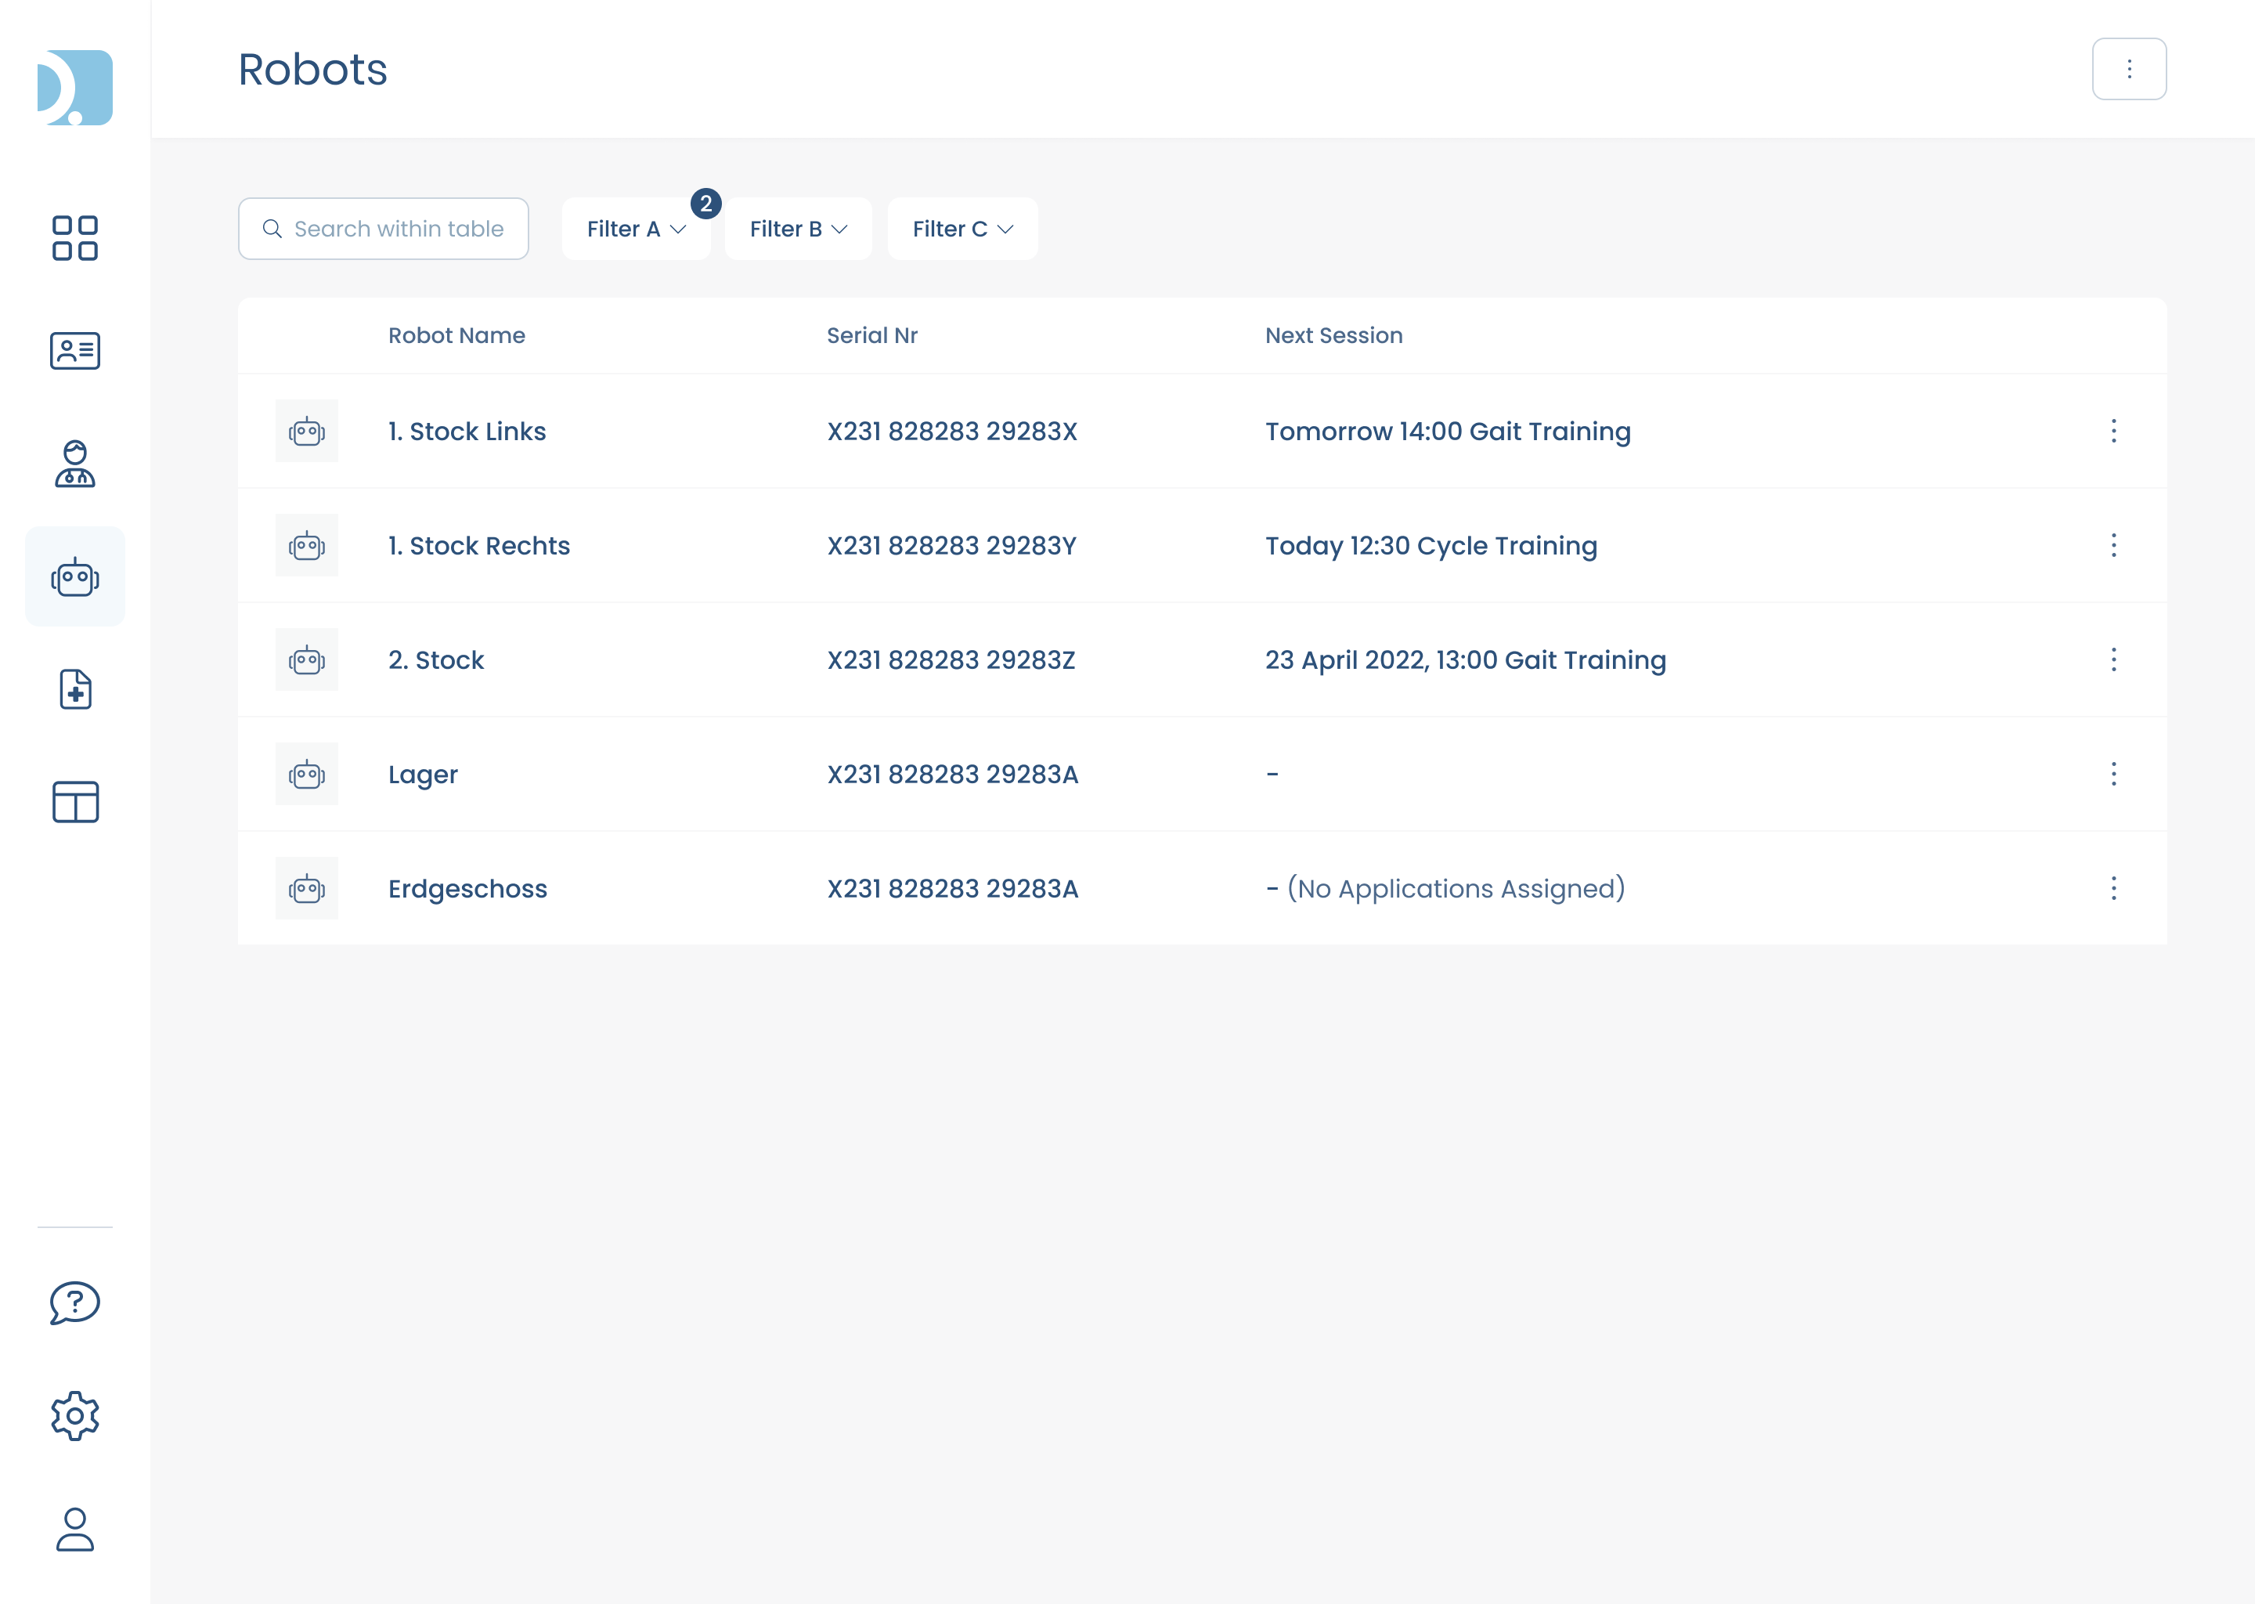Click serial X231 828283 29283Z
2255x1604 pixels.
pos(951,659)
